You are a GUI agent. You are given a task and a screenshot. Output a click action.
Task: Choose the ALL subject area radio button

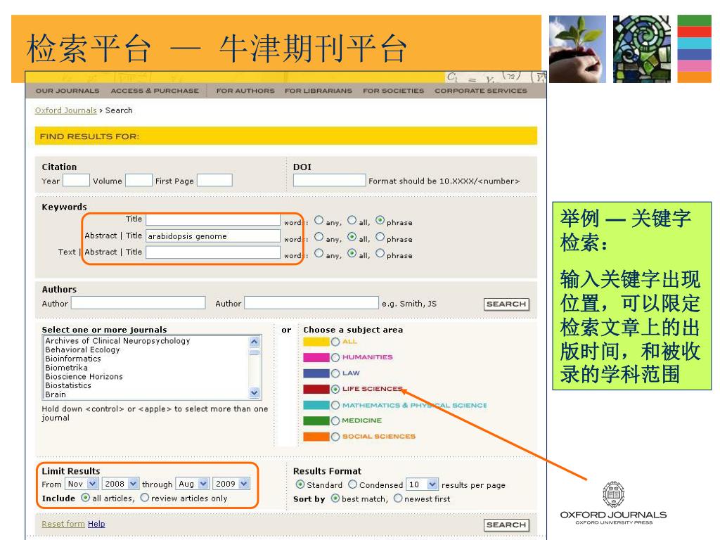[x=335, y=342]
